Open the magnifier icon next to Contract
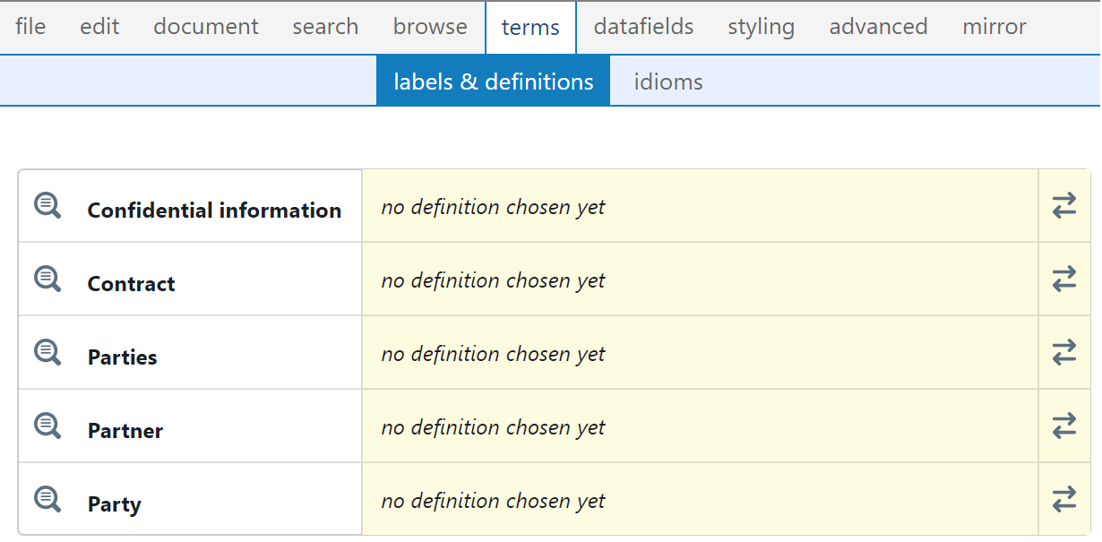This screenshot has width=1102, height=542. click(x=47, y=280)
